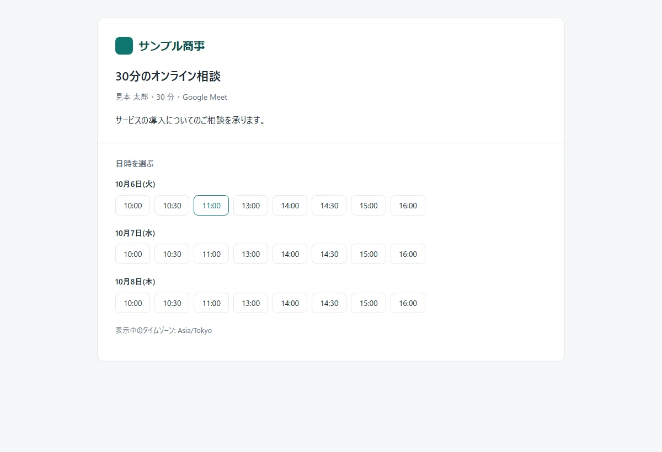Select 10:00 slot on 10月7日(水)
This screenshot has height=452, width=662.
click(x=132, y=254)
